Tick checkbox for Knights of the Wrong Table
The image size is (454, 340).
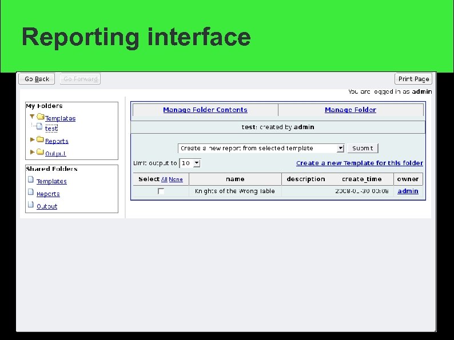[161, 191]
